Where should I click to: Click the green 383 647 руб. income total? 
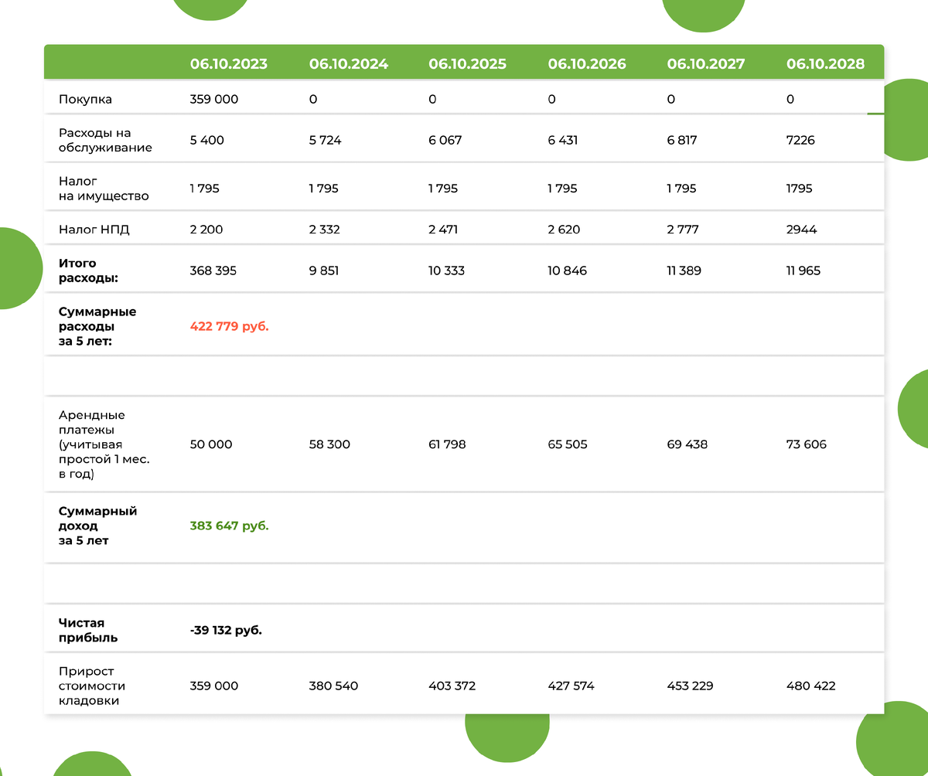(230, 526)
